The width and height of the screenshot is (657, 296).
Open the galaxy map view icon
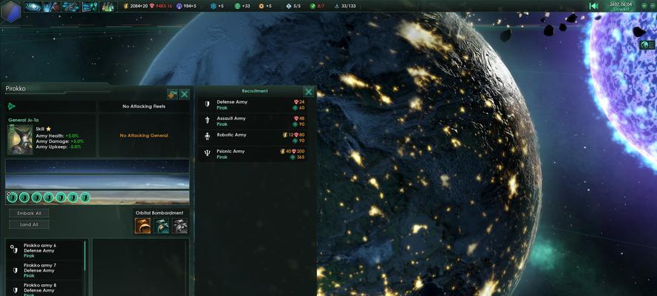(33, 6)
